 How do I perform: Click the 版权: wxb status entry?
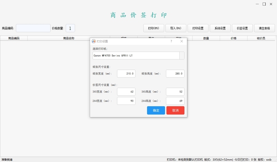(265, 160)
